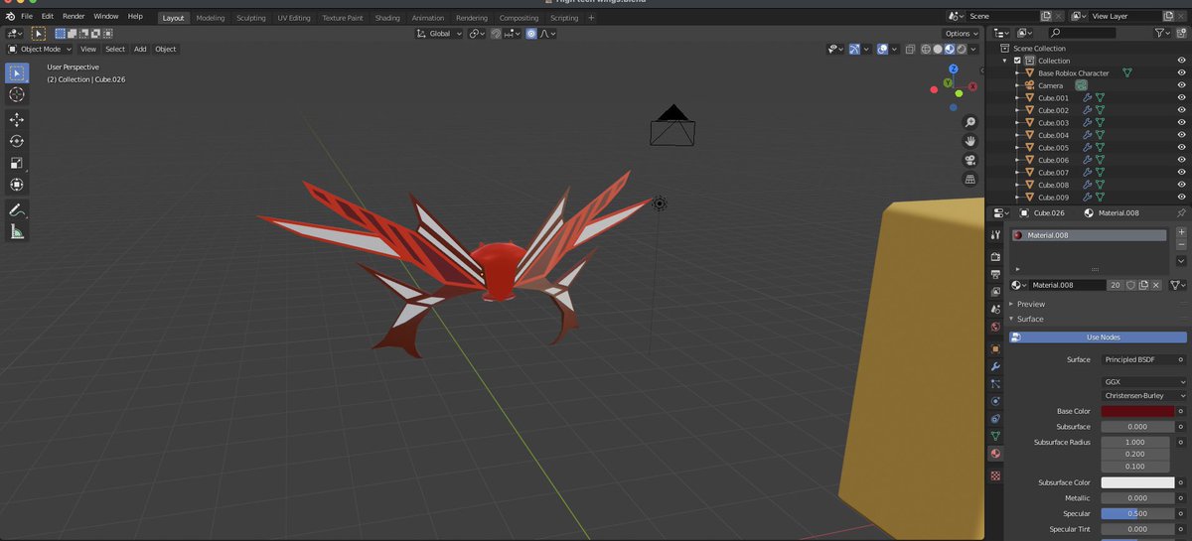Open the Particles properties tab
Screen dimensions: 1192x541
tap(995, 384)
